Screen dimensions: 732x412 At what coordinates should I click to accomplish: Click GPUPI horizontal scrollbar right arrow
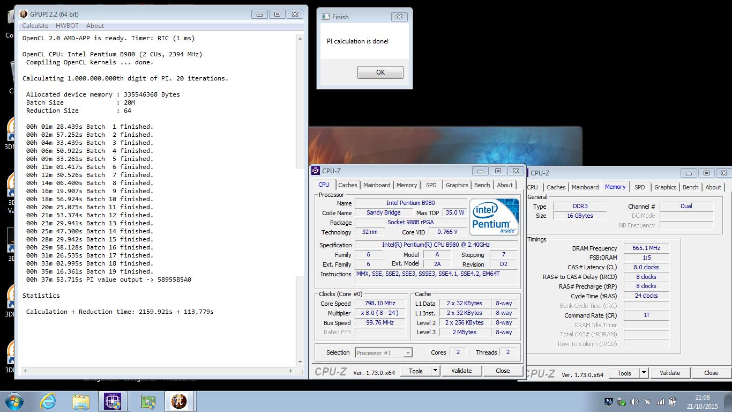point(292,370)
